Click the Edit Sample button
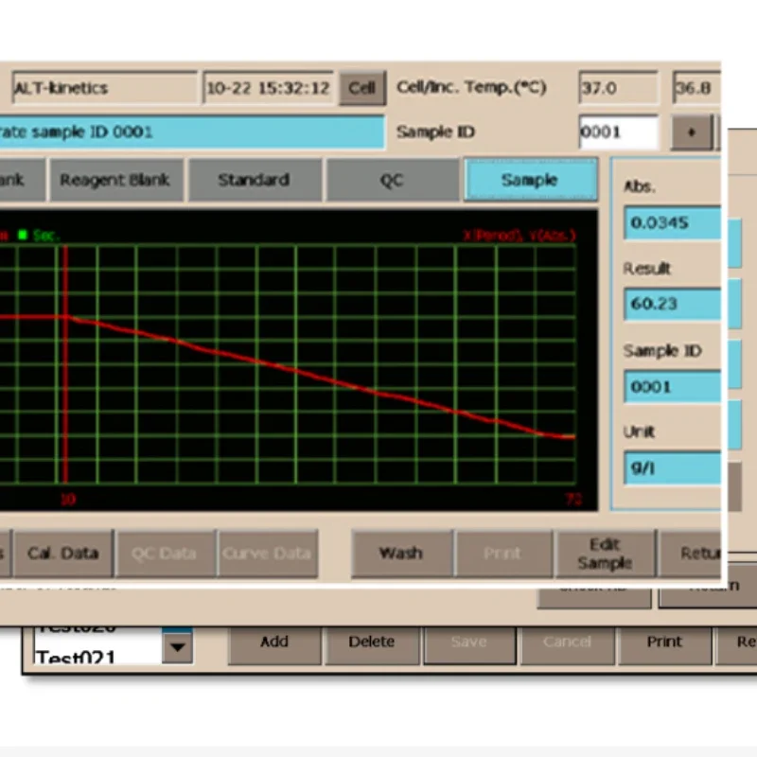The image size is (757, 757). point(604,554)
